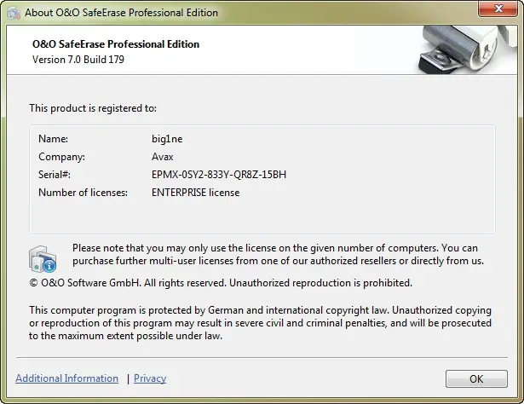Click the SafeErase title bar icon
The width and height of the screenshot is (524, 404).
[14, 13]
